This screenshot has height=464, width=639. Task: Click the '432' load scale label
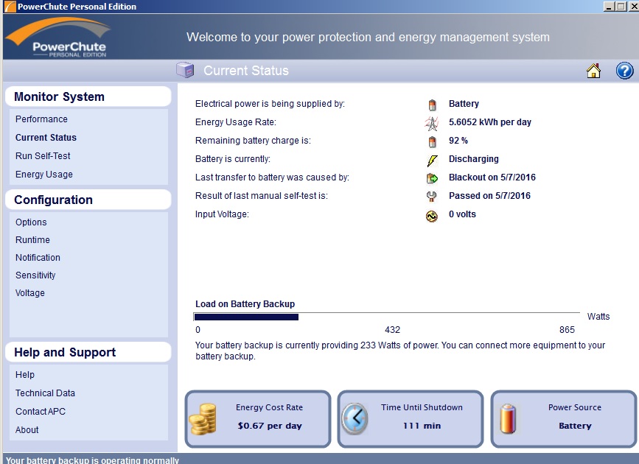[392, 329]
